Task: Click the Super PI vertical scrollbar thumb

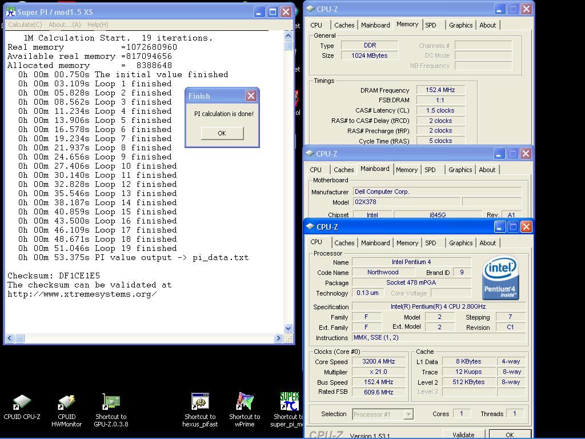Action: click(x=288, y=45)
